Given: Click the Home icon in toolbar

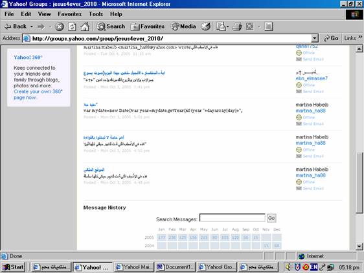Looking at the screenshot, I should pyautogui.click(x=85, y=27).
